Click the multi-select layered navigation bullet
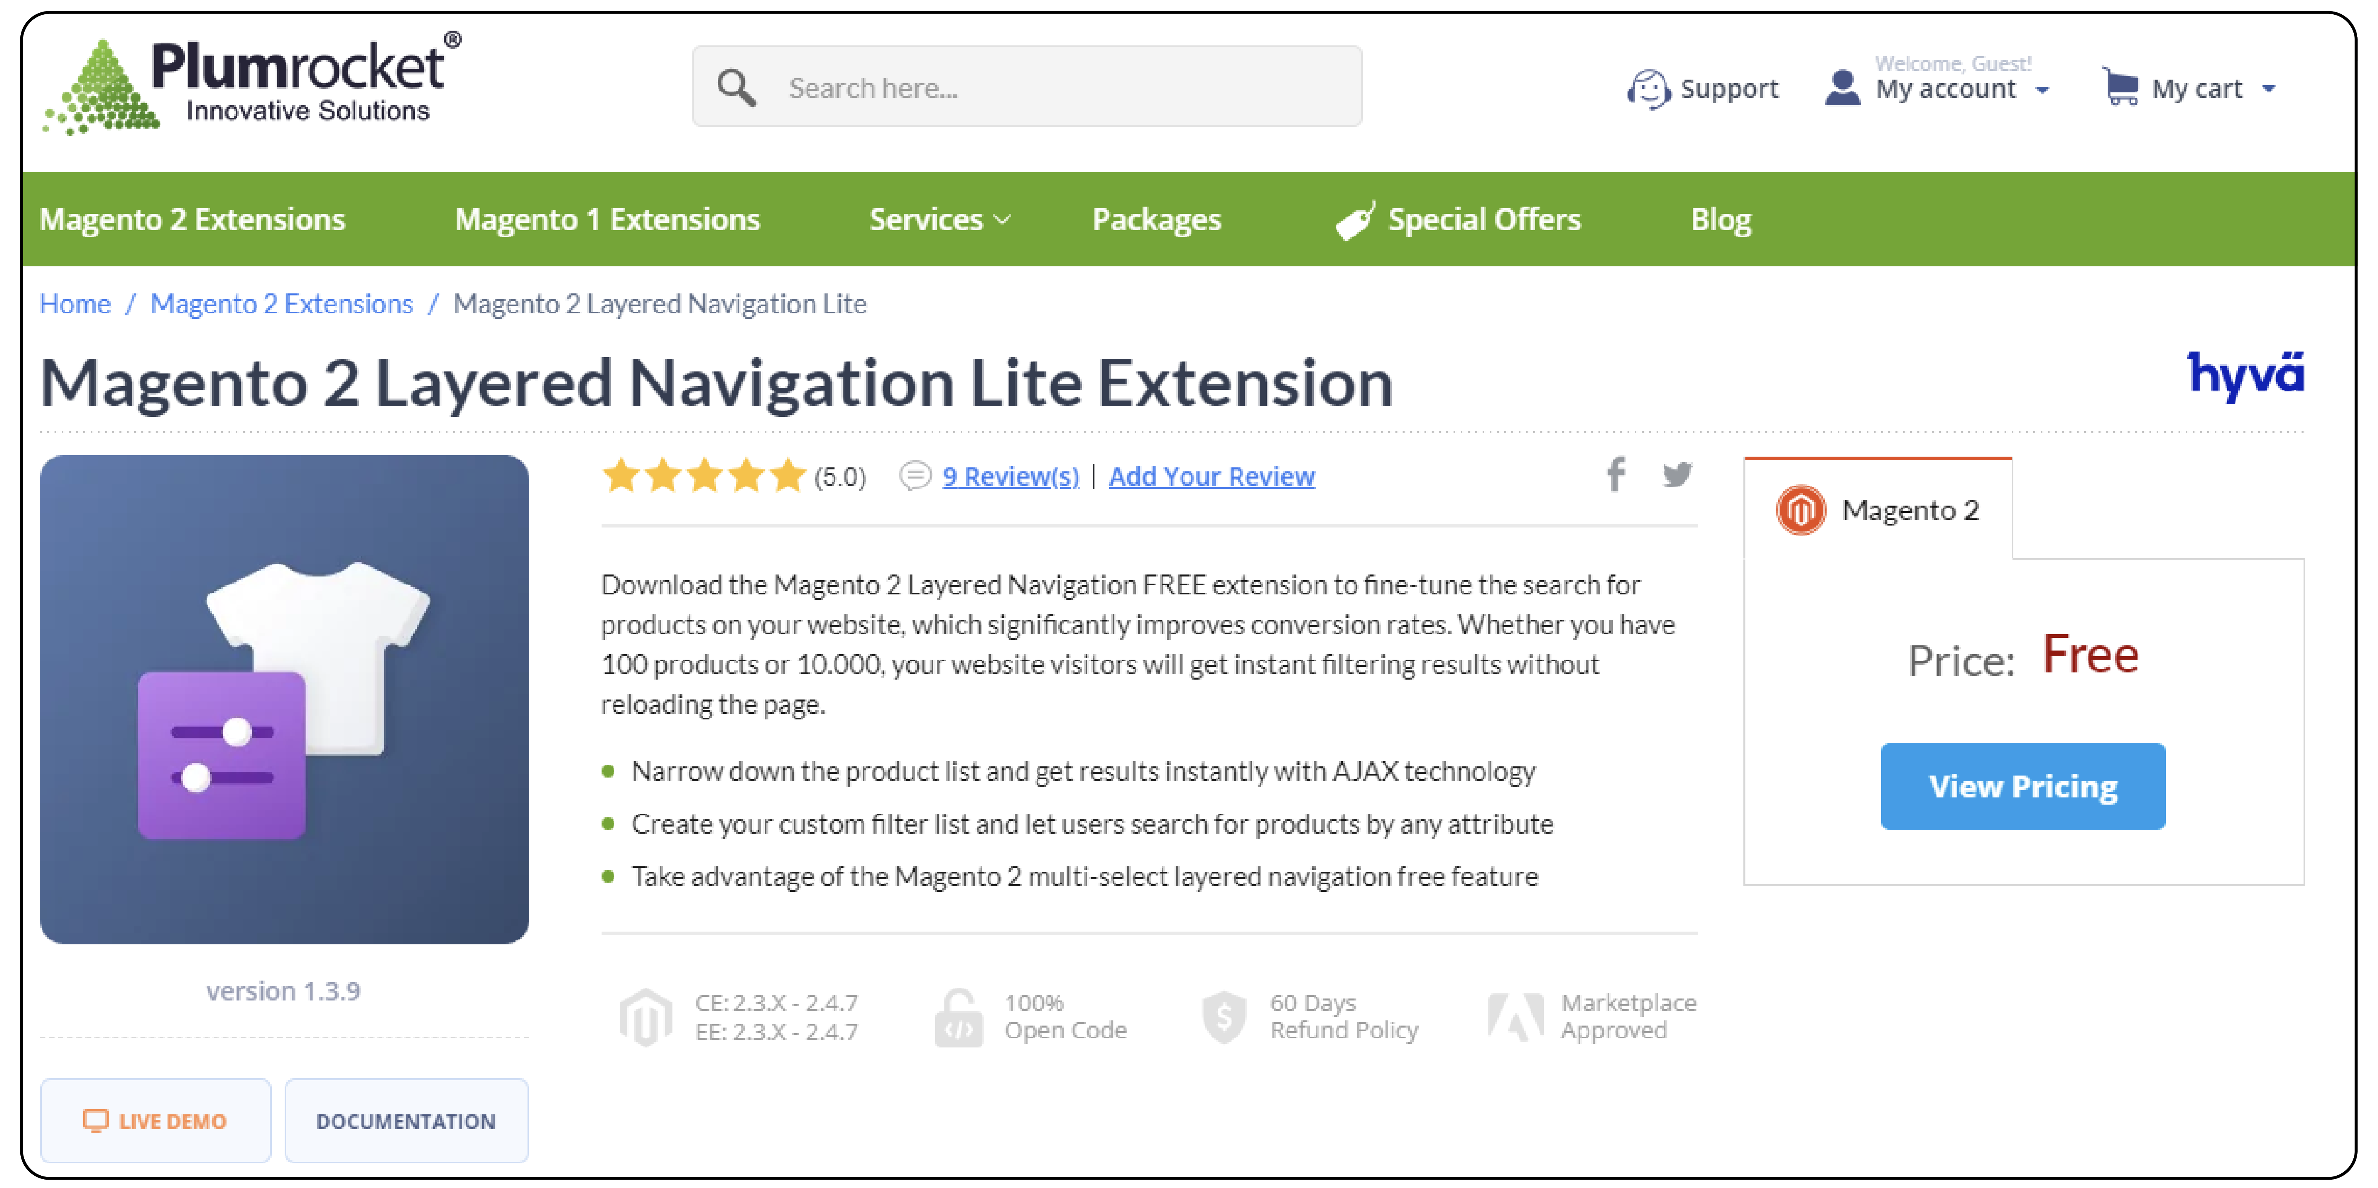This screenshot has width=2378, height=1188. (x=1084, y=877)
